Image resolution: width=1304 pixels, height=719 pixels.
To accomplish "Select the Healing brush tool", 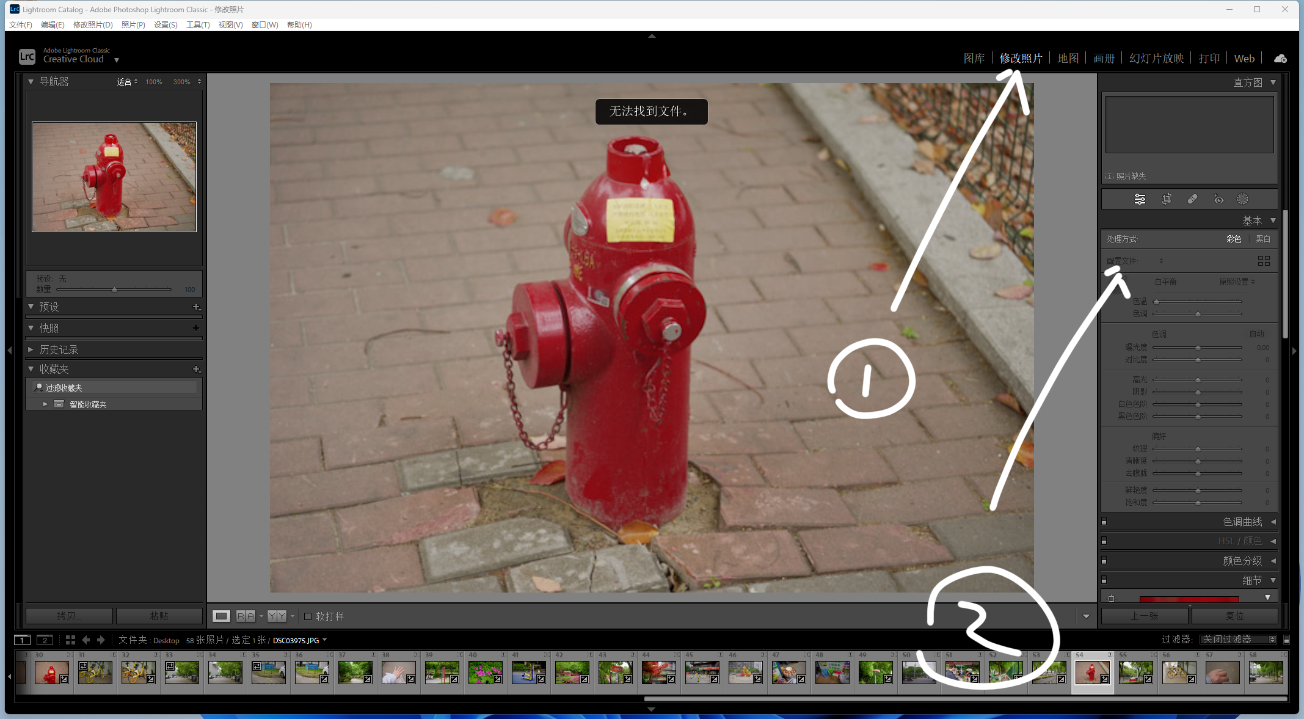I will 1192,199.
